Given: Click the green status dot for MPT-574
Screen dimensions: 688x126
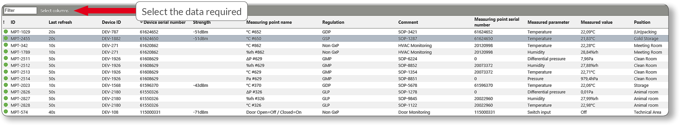Looking at the screenshot, I should [x=6, y=112].
